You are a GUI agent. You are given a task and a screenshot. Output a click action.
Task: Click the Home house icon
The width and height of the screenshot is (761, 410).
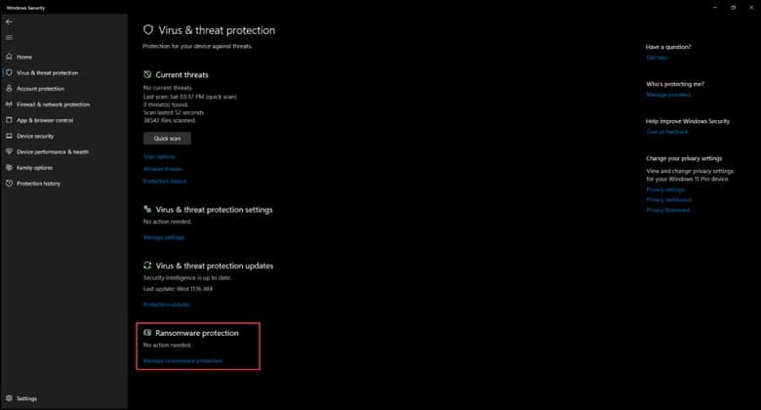(x=9, y=57)
